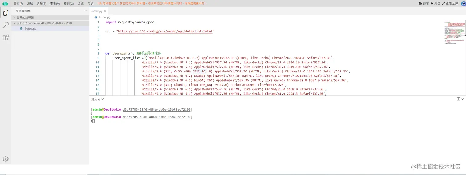Click the orange IDE environment notice text

pos(152,3)
